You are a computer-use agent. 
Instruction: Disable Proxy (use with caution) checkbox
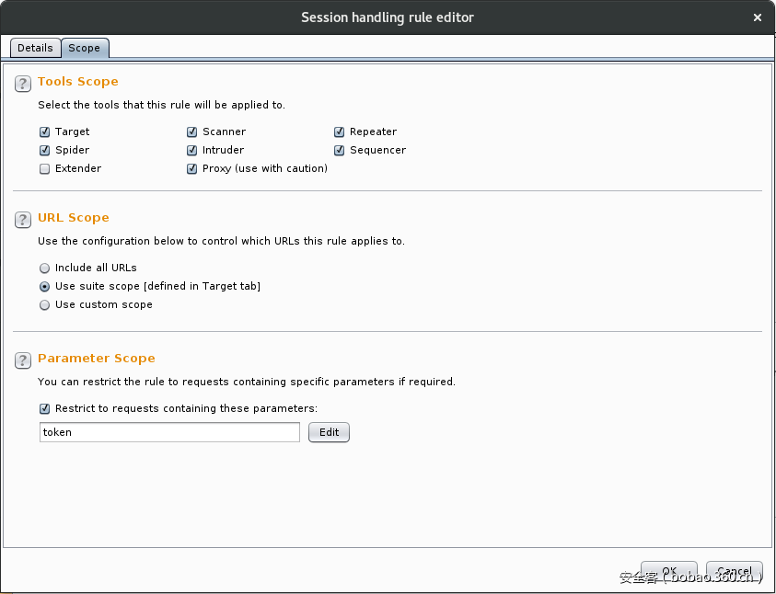click(x=192, y=169)
